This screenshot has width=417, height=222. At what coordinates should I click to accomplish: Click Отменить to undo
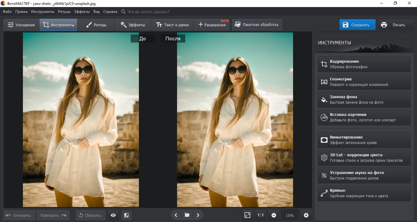click(20, 215)
